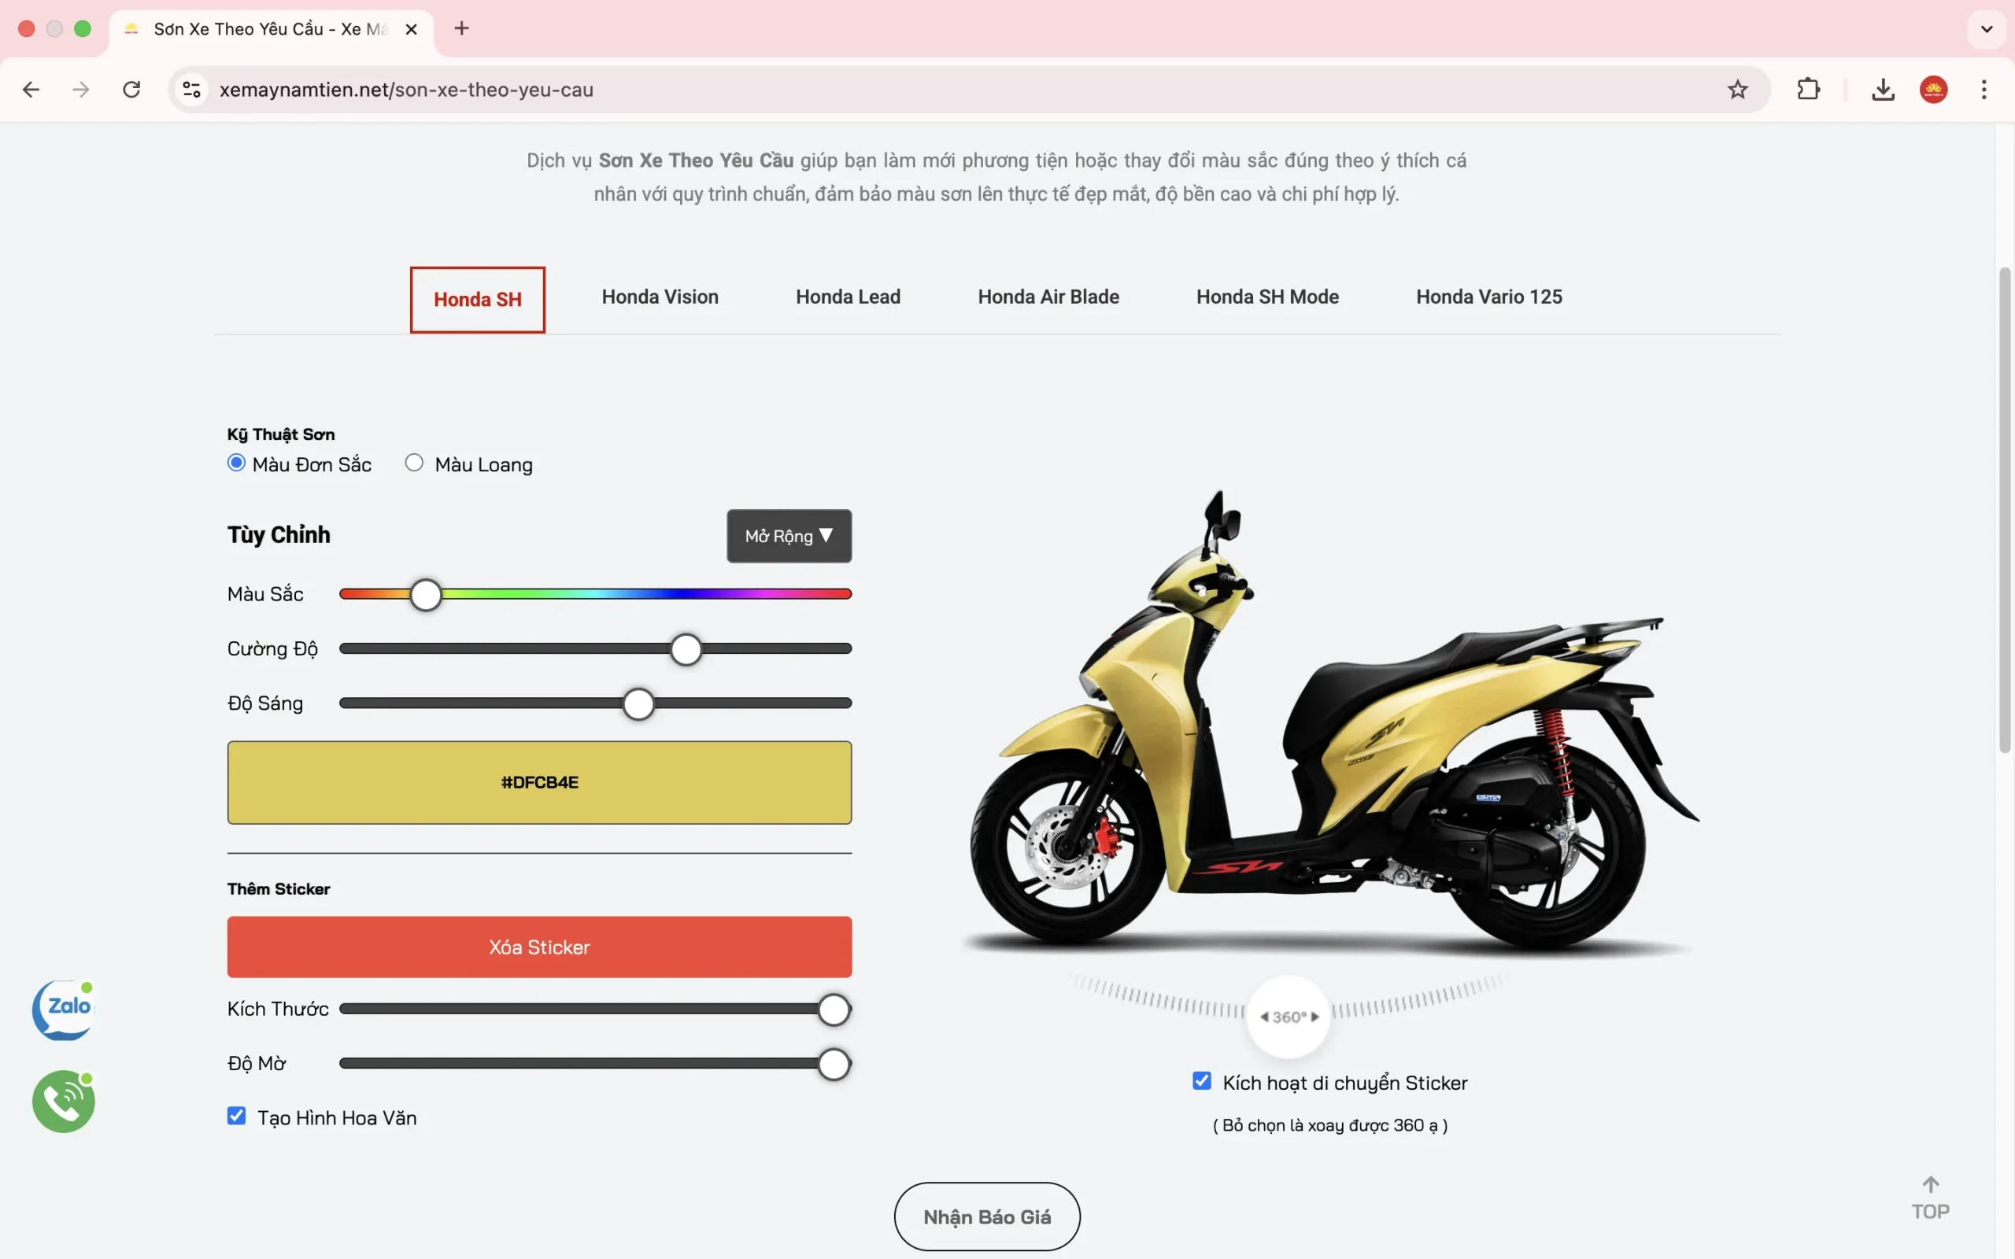Uncheck Tạo Hình Hoa Văn checkbox
This screenshot has width=2015, height=1259.
pos(236,1116)
